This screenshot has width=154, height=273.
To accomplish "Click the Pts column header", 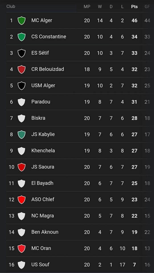I will [134, 7].
